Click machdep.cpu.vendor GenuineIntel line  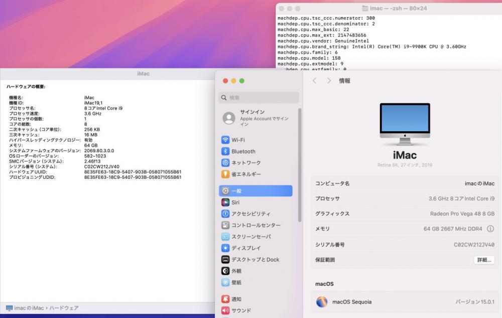(x=323, y=41)
